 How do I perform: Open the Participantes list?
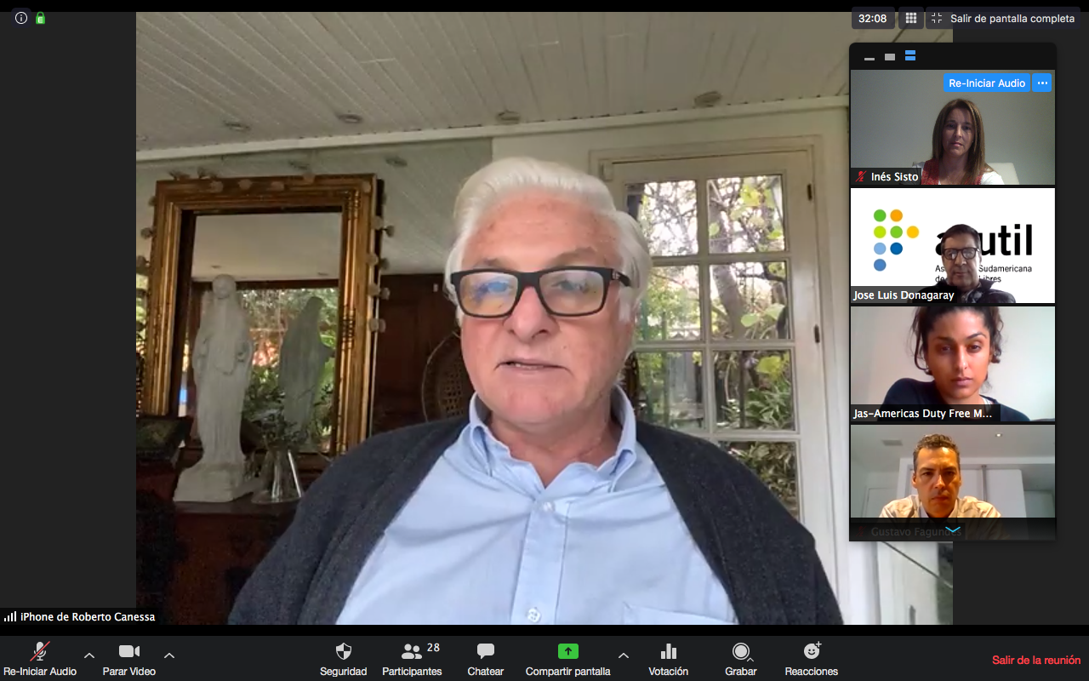point(412,652)
